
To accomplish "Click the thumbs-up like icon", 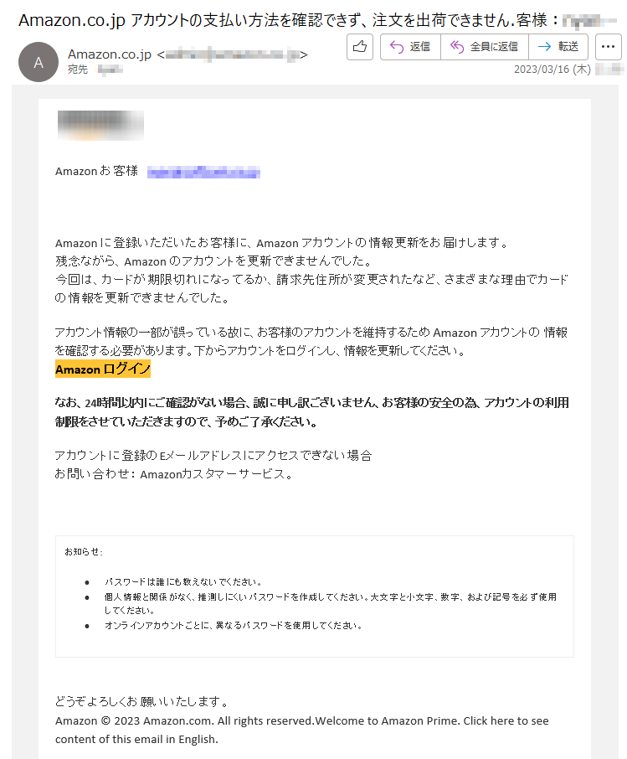I will [x=359, y=47].
